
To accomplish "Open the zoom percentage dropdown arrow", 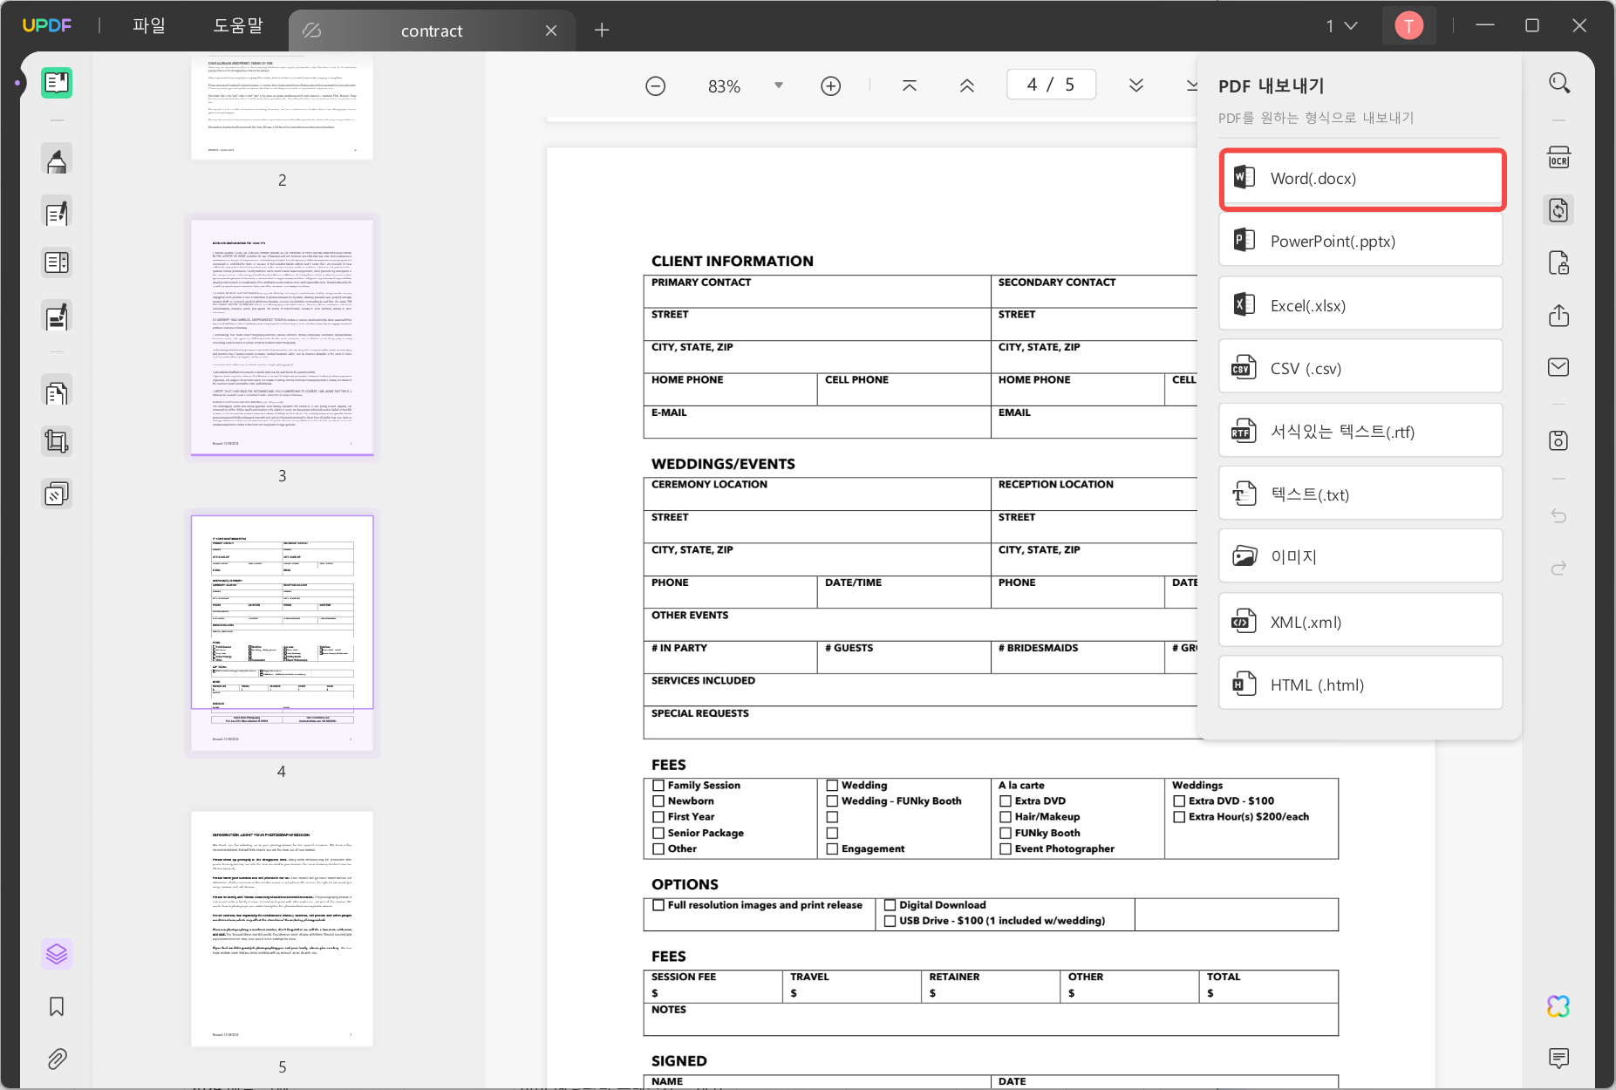I will [x=779, y=85].
